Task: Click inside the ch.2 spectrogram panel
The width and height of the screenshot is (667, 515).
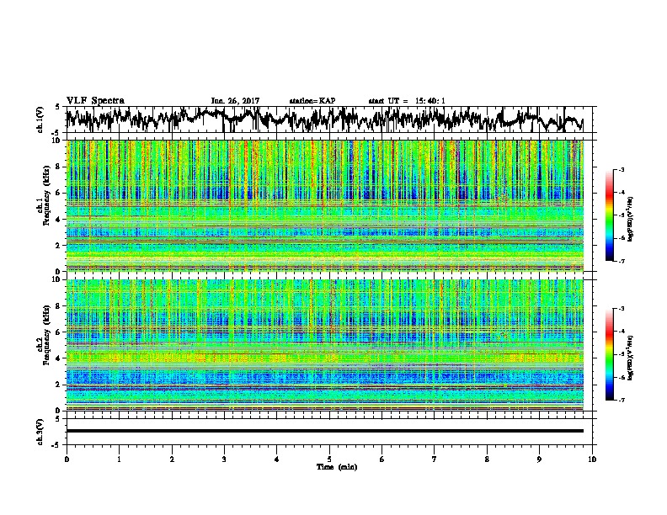Action: [x=324, y=345]
